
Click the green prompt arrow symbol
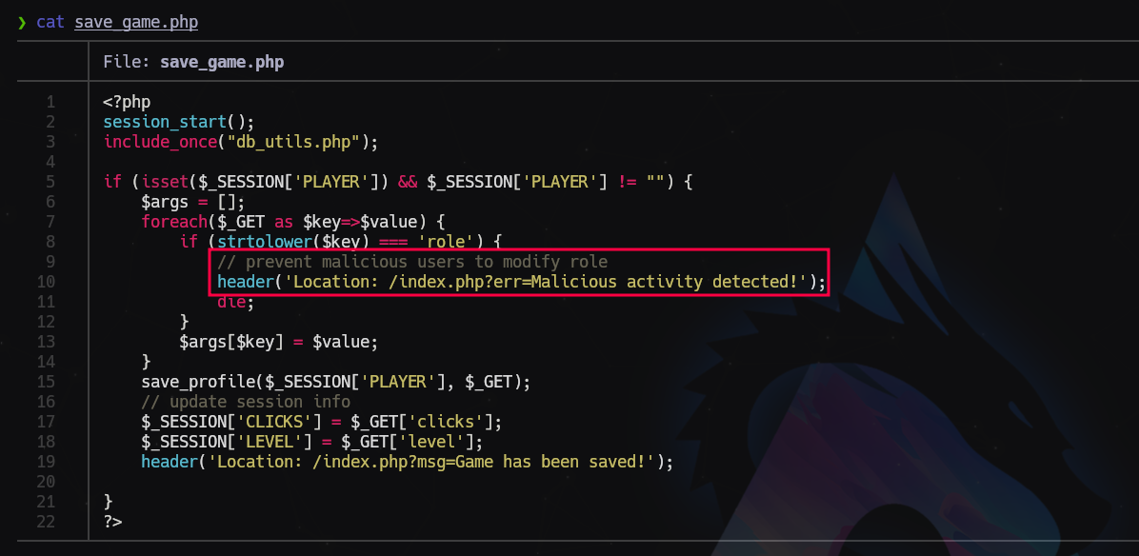pos(21,22)
